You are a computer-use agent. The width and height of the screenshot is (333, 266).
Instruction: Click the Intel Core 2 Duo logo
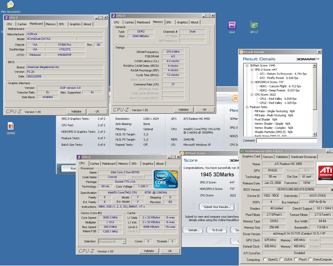pyautogui.click(x=166, y=179)
